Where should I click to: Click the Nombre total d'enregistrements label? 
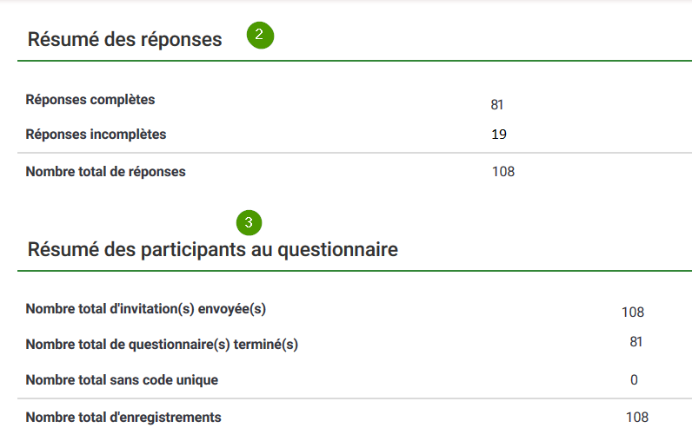123,418
